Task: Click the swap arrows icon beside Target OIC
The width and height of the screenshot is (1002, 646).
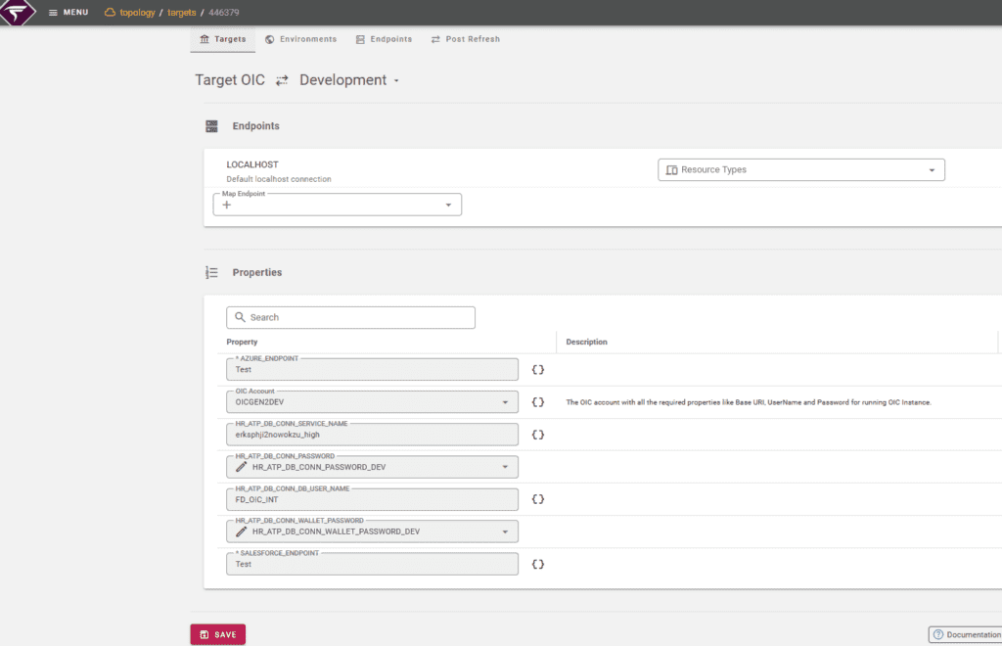Action: pyautogui.click(x=282, y=80)
